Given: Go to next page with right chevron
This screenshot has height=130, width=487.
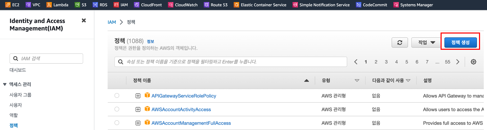Looking at the screenshot, I should [x=458, y=62].
